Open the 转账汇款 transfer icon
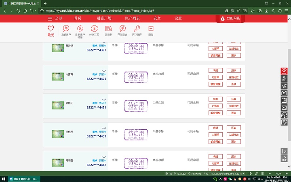This screenshot has width=291, height=182. click(x=94, y=30)
